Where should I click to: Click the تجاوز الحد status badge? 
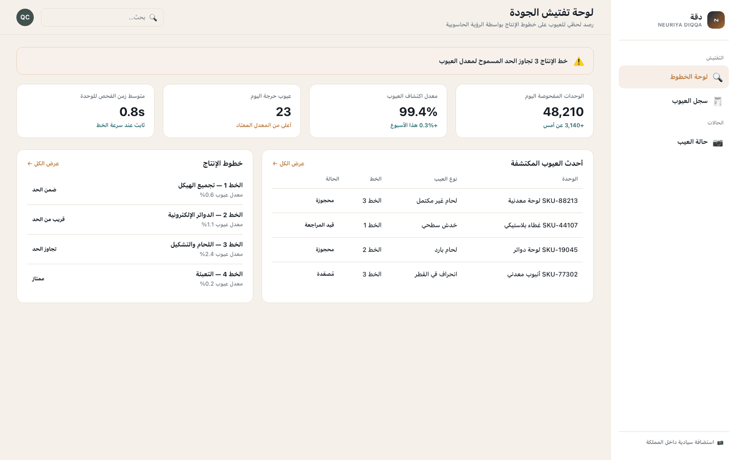pyautogui.click(x=45, y=249)
